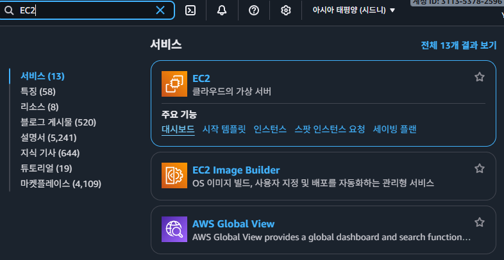Open the 시작 템플릿 feature link
Image resolution: width=504 pixels, height=260 pixels.
pos(224,129)
